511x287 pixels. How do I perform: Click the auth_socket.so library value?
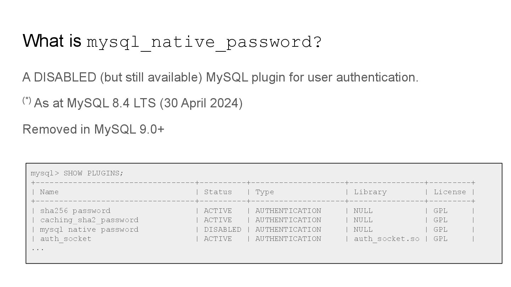(x=386, y=239)
